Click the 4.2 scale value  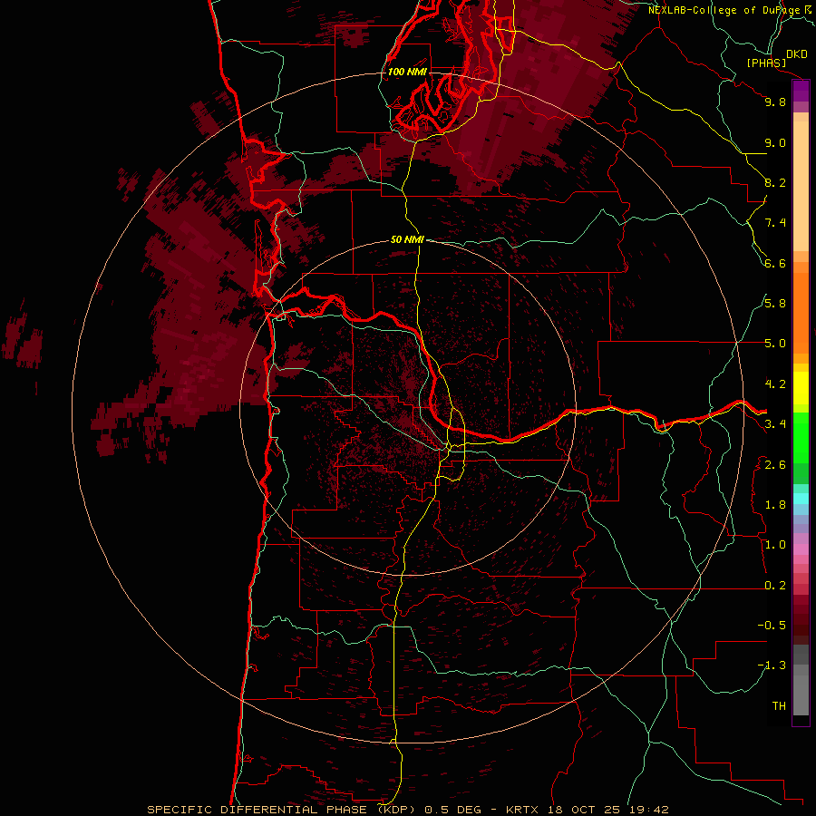click(x=775, y=384)
